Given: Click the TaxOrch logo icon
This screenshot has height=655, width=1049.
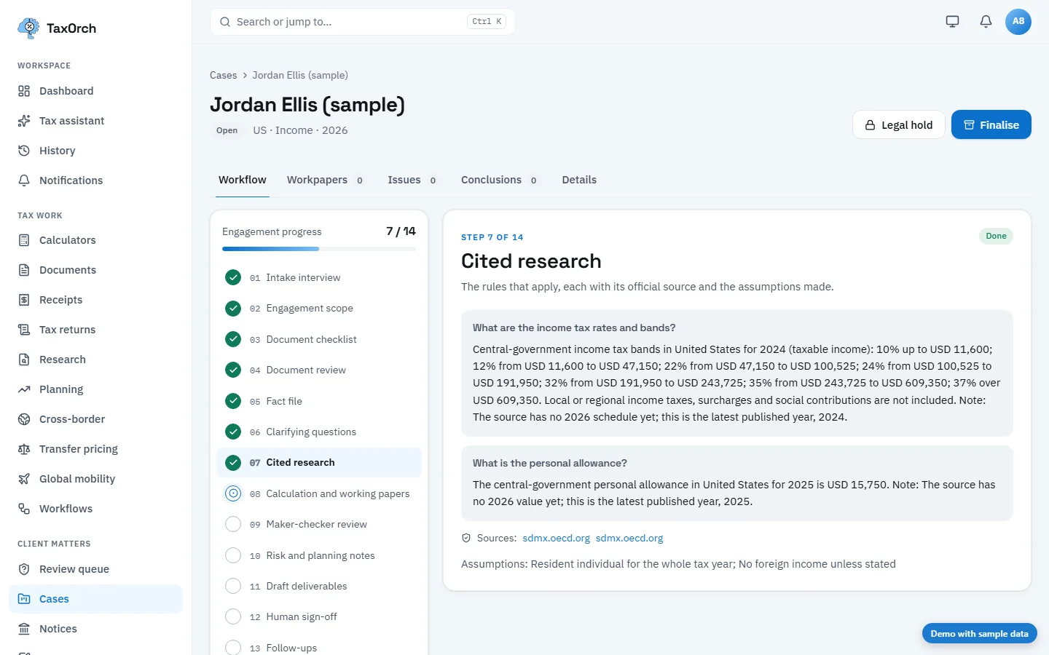Looking at the screenshot, I should 28,28.
